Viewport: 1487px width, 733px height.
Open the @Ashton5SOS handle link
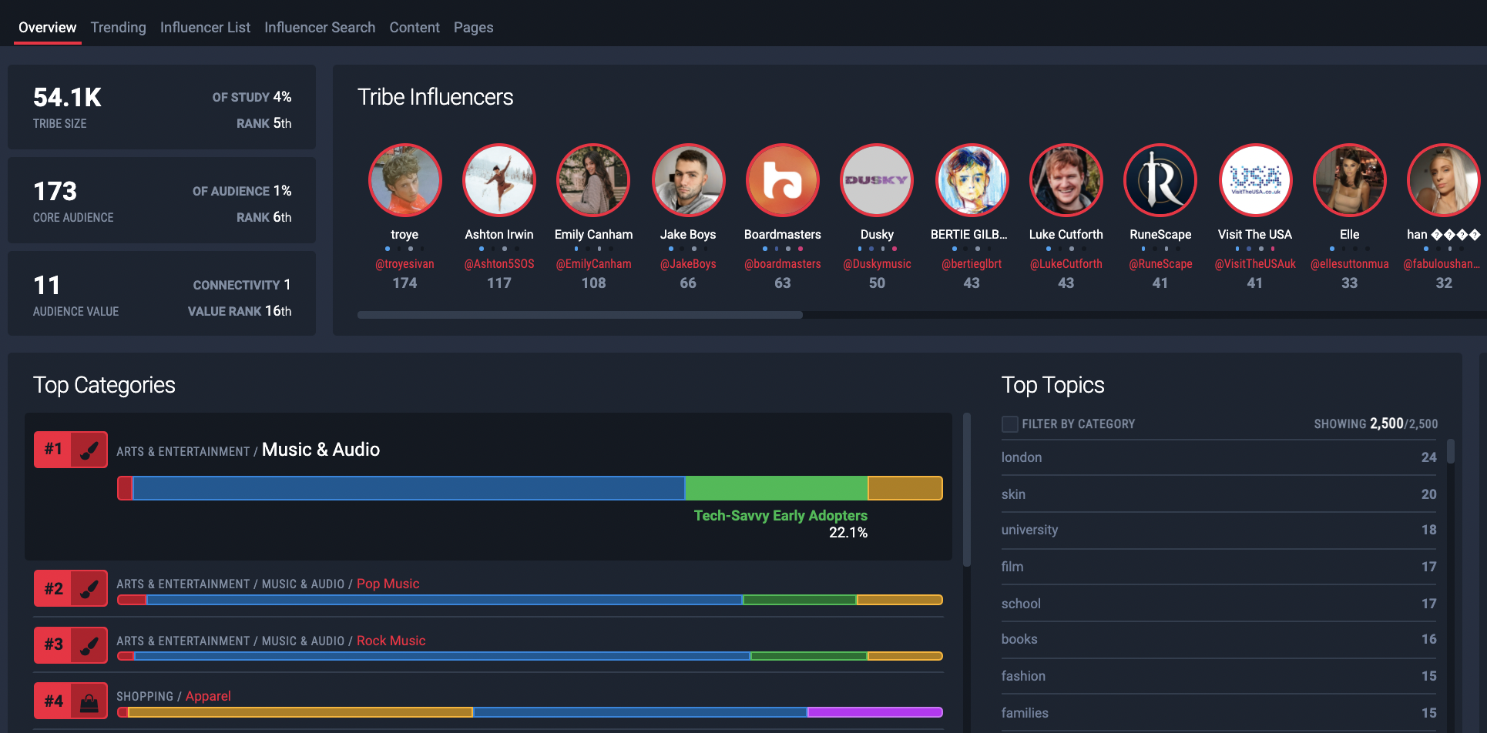(x=499, y=263)
